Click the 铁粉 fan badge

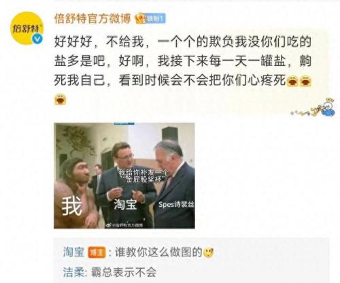155,18
